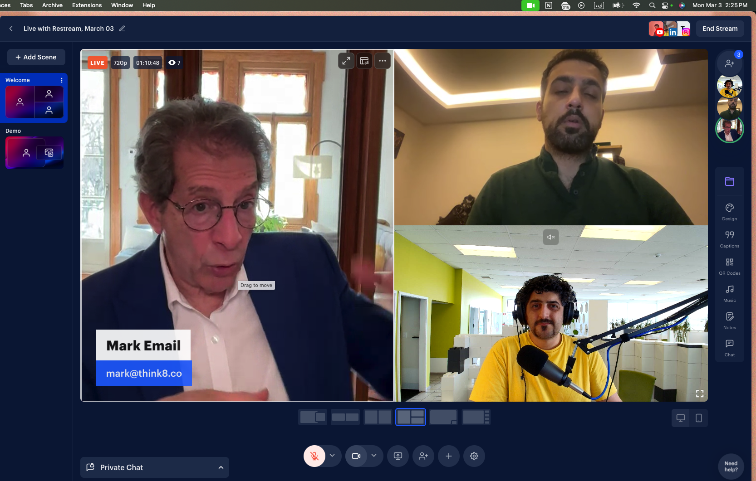Click the fullscreen corner icon on bottom-right video
Viewport: 756px width, 481px height.
point(700,394)
